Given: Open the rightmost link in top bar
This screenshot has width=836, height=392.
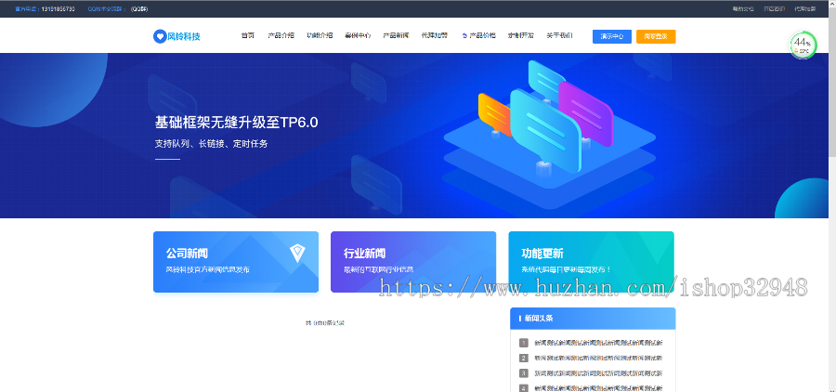Looking at the screenshot, I should 805,8.
